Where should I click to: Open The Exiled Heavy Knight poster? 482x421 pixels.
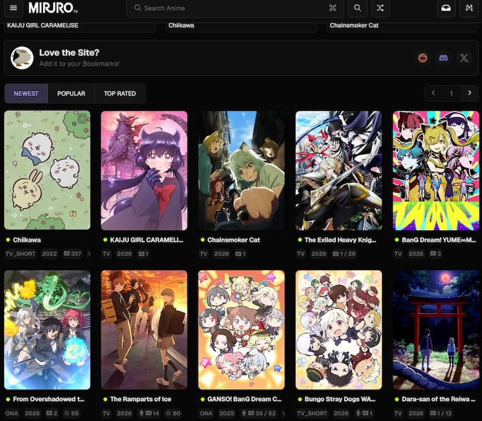click(339, 170)
